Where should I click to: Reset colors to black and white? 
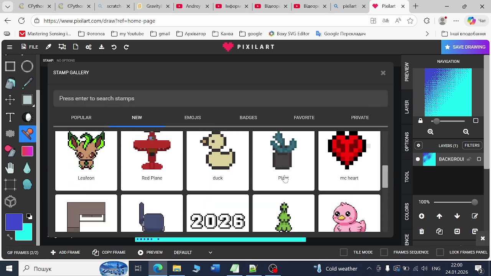tap(29, 217)
